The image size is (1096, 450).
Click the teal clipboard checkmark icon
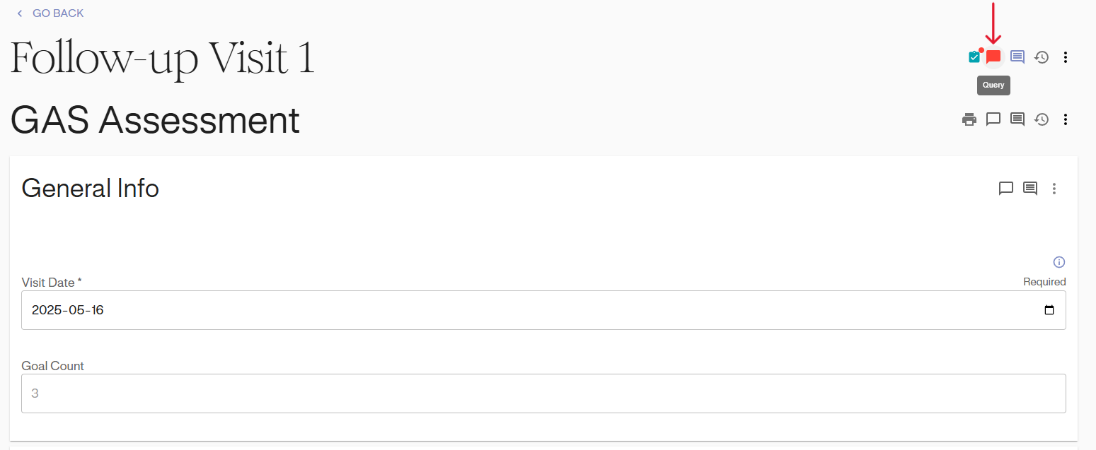(974, 57)
